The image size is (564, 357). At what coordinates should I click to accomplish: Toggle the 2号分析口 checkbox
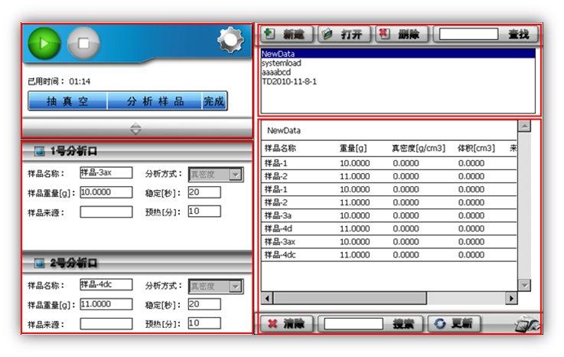point(40,264)
